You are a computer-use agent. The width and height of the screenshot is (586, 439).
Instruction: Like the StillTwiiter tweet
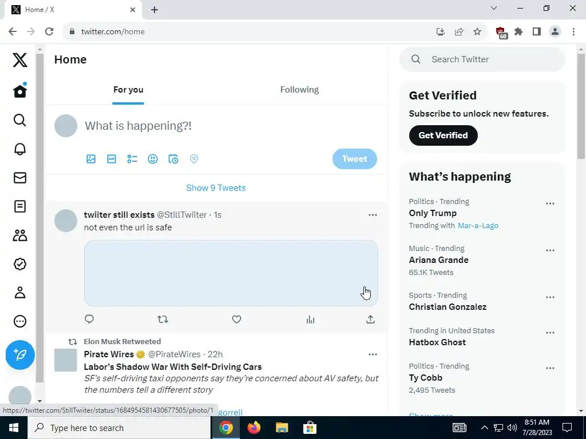[x=236, y=319]
